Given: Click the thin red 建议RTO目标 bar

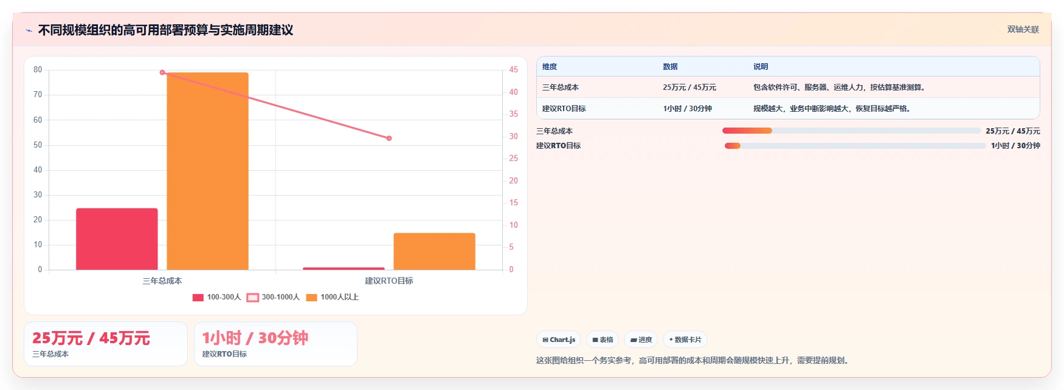Looking at the screenshot, I should click(x=344, y=269).
